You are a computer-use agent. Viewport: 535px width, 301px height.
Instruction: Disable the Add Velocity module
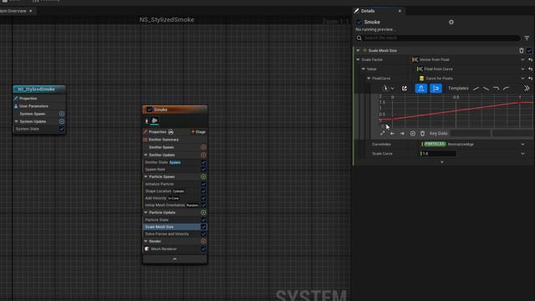coord(203,198)
